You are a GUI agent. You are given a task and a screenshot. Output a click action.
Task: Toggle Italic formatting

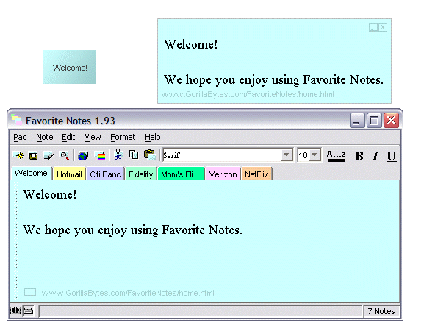[375, 156]
